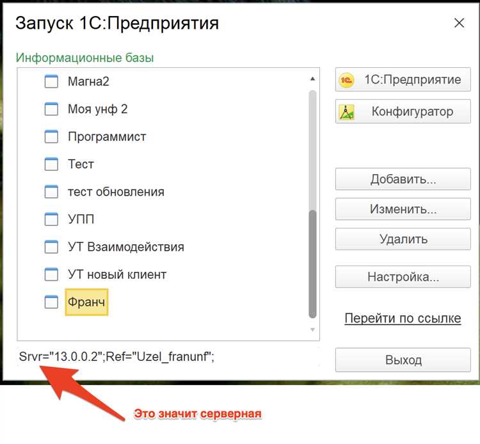The height and width of the screenshot is (444, 480).
Task: Click the window icon beside УТ Взаимодействия
Action: point(51,247)
